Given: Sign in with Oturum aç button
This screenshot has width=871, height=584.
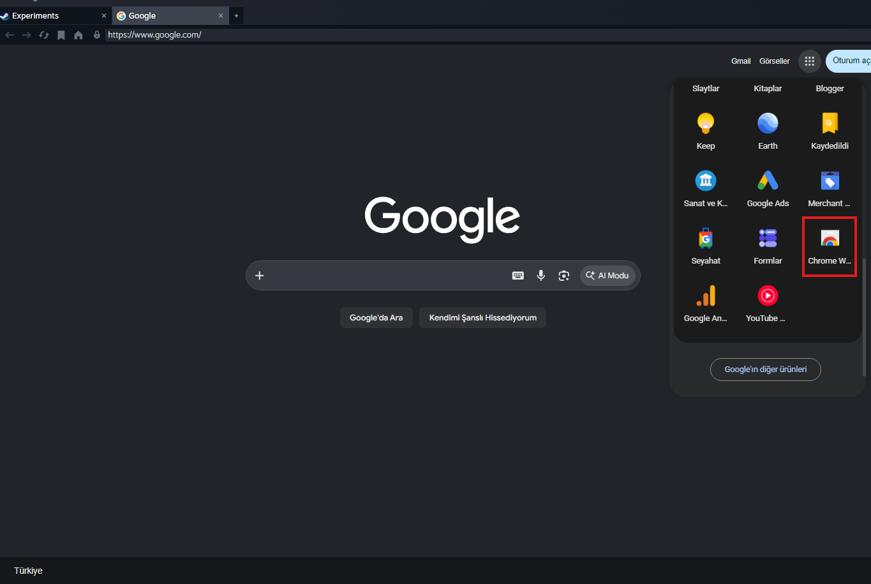Looking at the screenshot, I should pyautogui.click(x=849, y=61).
